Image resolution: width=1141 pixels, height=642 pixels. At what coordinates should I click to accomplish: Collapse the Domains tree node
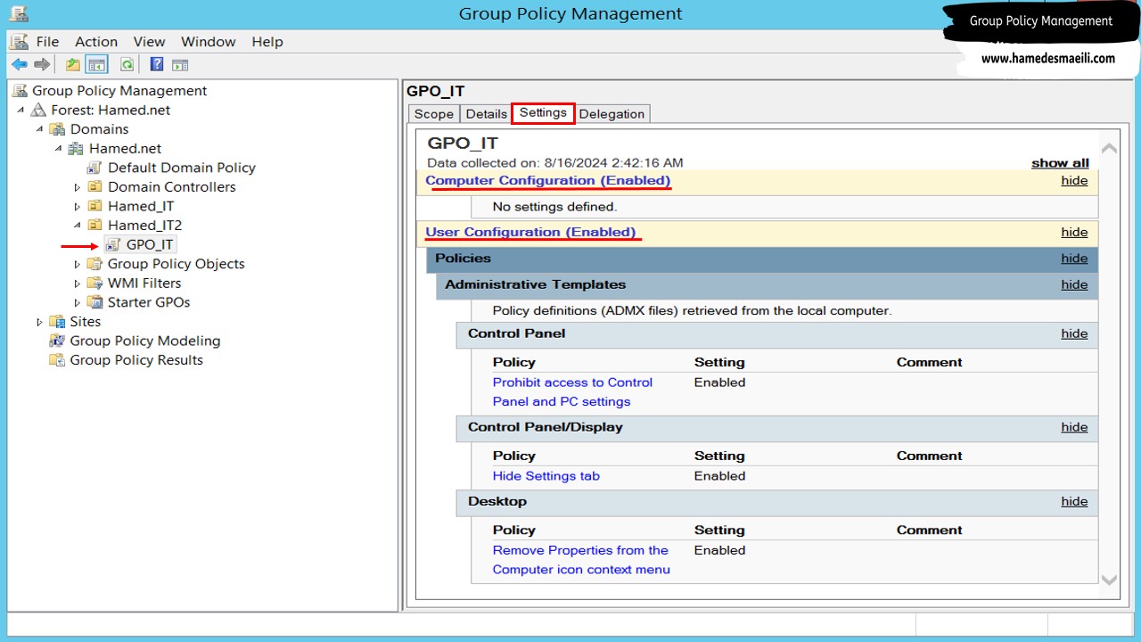[40, 129]
